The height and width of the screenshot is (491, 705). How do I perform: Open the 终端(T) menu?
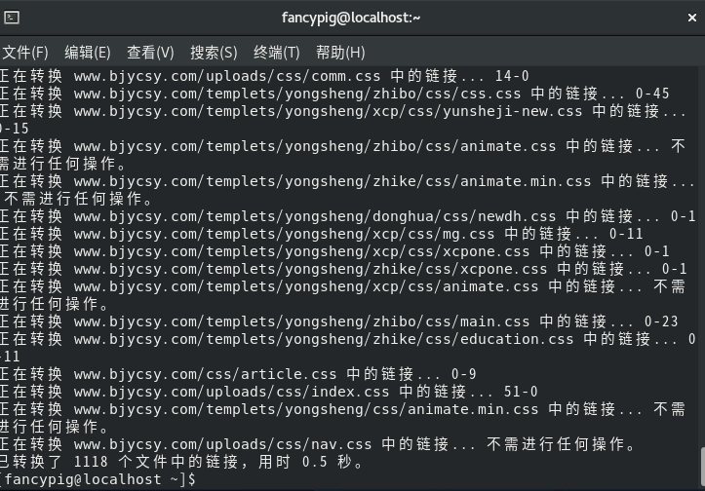(x=276, y=53)
